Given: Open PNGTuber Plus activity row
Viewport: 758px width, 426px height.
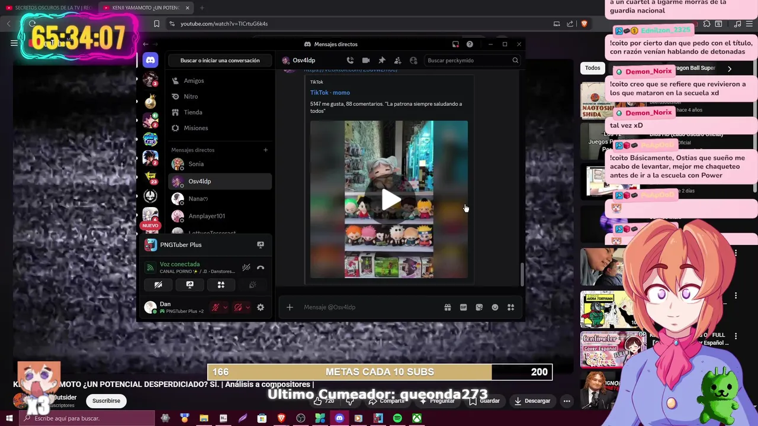Looking at the screenshot, I should point(205,245).
